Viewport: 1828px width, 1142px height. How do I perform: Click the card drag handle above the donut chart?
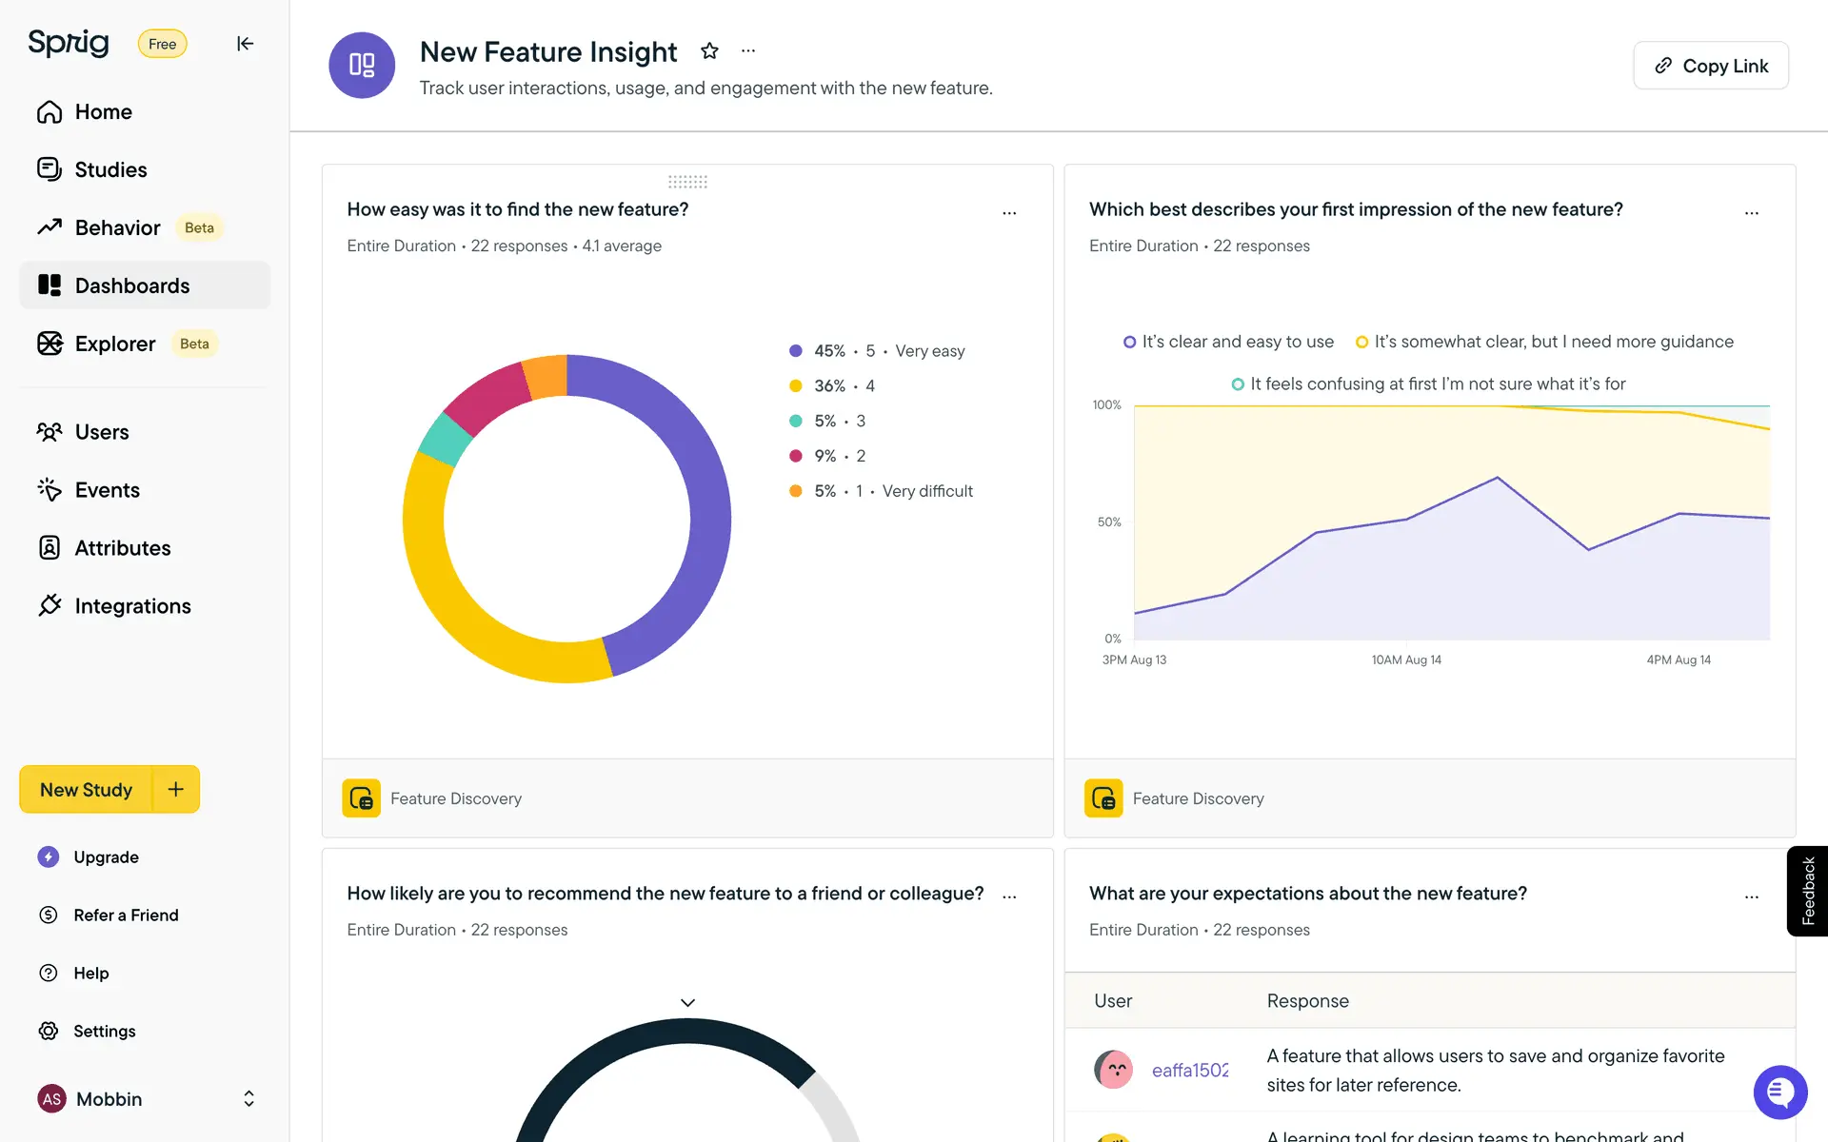687,182
